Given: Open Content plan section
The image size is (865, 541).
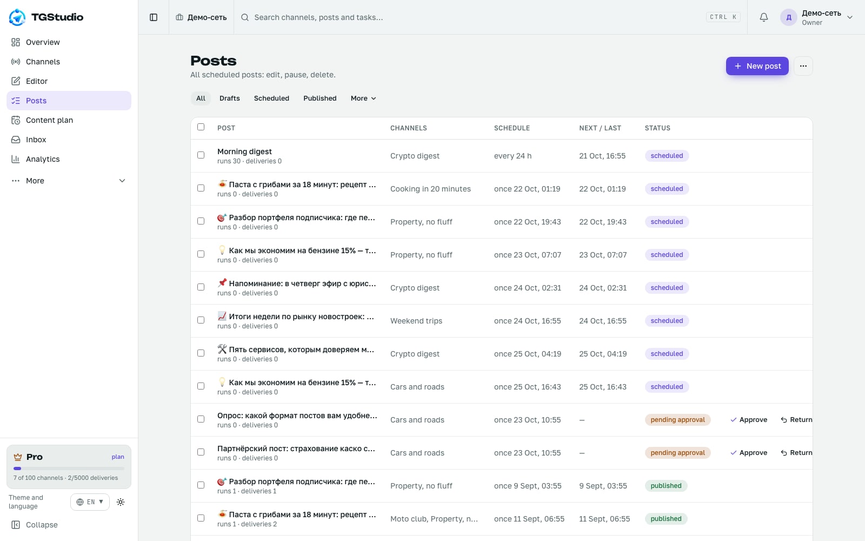Looking at the screenshot, I should click(69, 120).
